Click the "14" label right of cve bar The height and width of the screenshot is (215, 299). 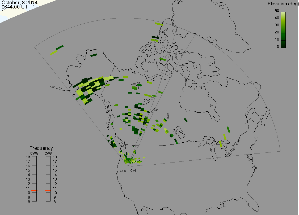[x=55, y=175]
